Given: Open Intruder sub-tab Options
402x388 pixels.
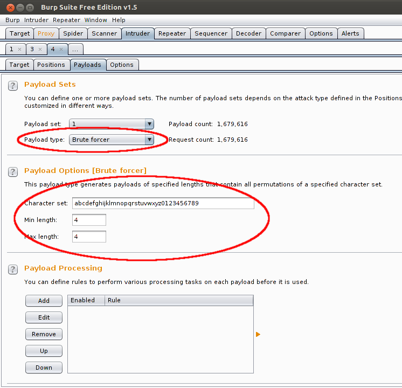Looking at the screenshot, I should pos(122,65).
